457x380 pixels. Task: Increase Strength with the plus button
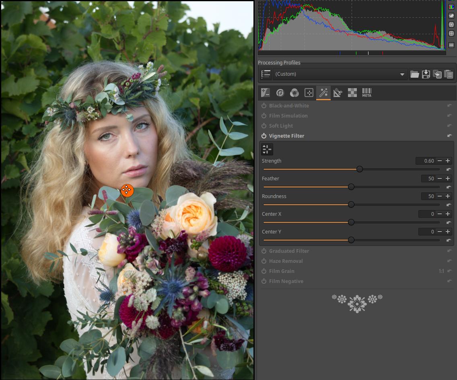pos(448,161)
